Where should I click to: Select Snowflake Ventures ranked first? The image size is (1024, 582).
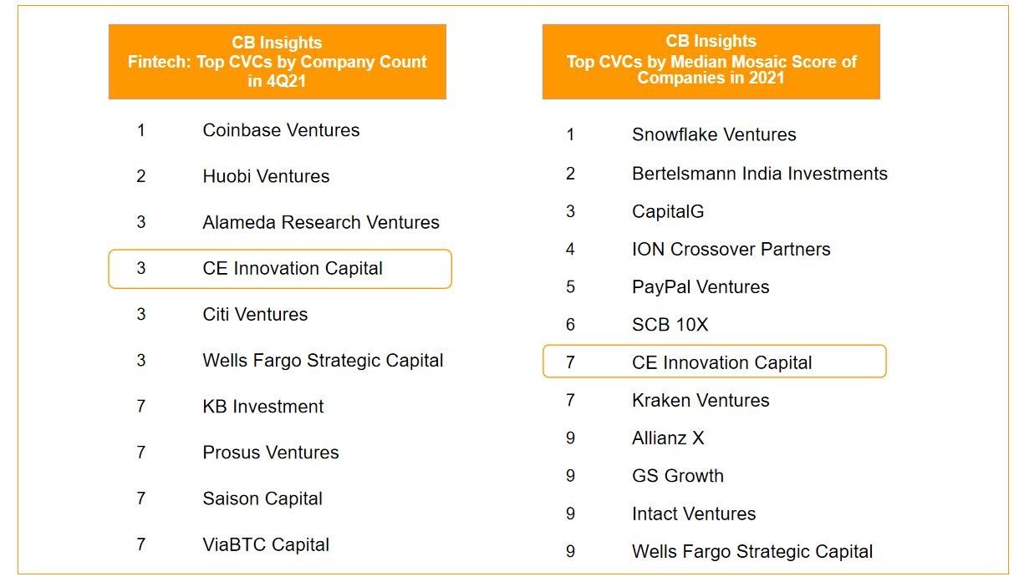coord(713,134)
